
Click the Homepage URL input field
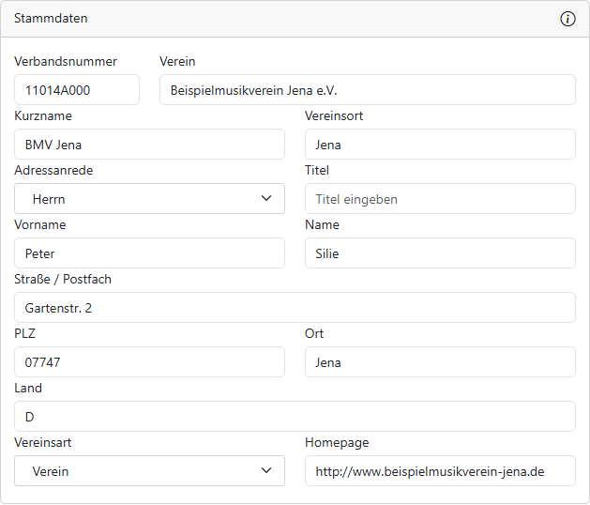coord(440,471)
